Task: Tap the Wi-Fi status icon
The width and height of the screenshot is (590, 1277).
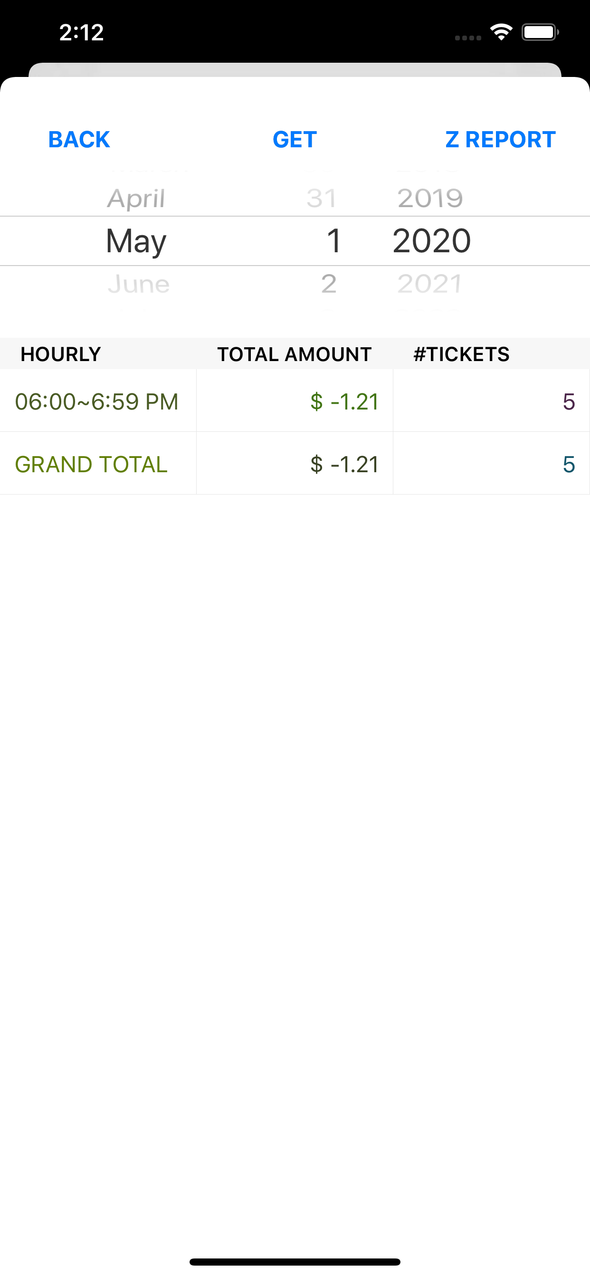Action: click(x=501, y=32)
